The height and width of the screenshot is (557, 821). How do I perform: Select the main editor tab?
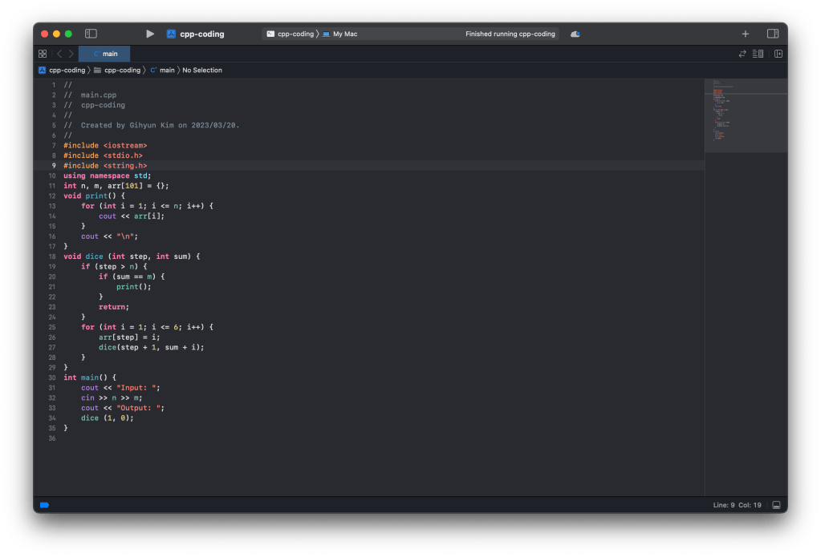click(105, 54)
